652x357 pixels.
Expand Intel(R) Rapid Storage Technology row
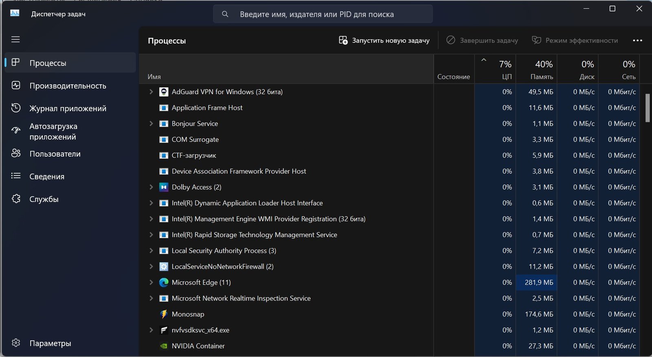151,234
